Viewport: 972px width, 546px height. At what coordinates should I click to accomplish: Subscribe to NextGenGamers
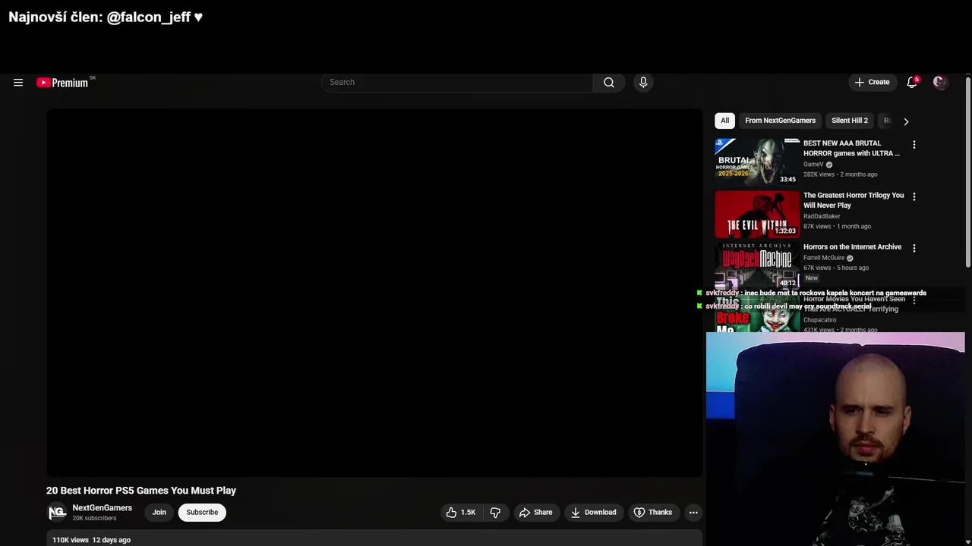click(x=202, y=513)
